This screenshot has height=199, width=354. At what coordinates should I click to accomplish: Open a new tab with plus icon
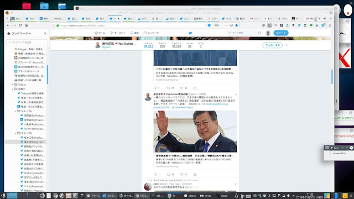(x=325, y=18)
